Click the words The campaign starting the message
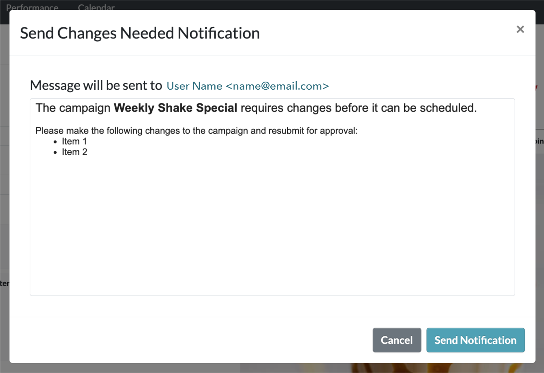This screenshot has width=544, height=373. click(73, 108)
